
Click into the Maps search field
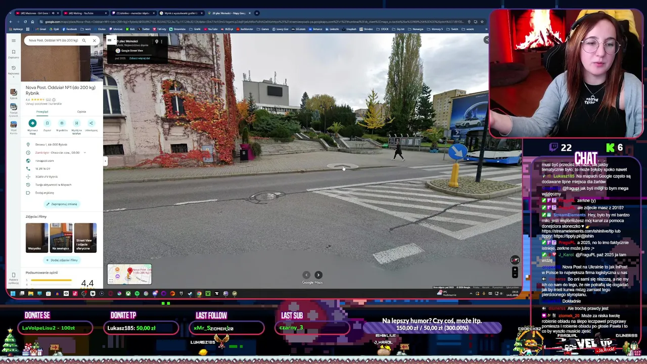coord(53,40)
